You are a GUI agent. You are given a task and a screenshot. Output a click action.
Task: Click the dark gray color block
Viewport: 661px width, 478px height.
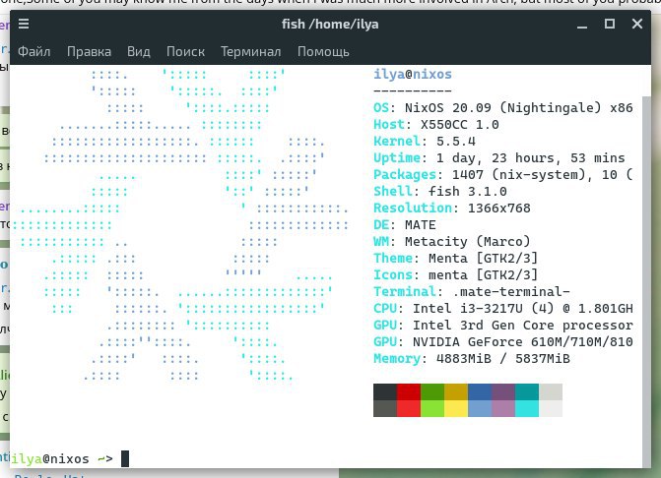[x=385, y=391]
